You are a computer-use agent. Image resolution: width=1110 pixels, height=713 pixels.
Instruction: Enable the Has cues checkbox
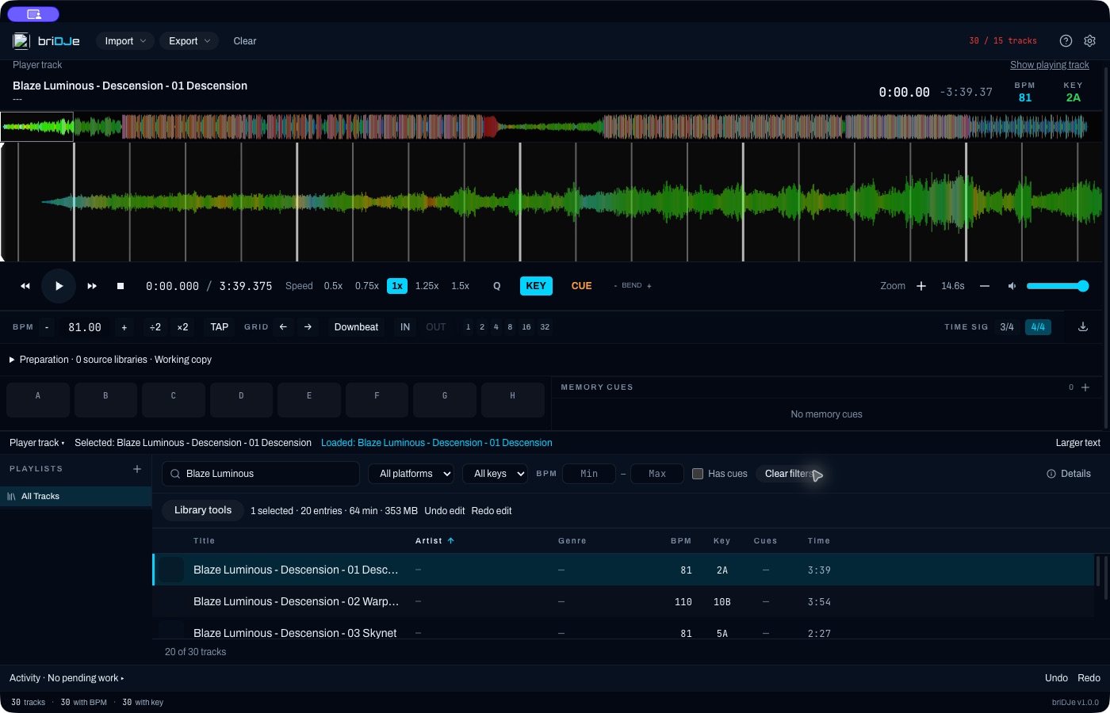698,474
